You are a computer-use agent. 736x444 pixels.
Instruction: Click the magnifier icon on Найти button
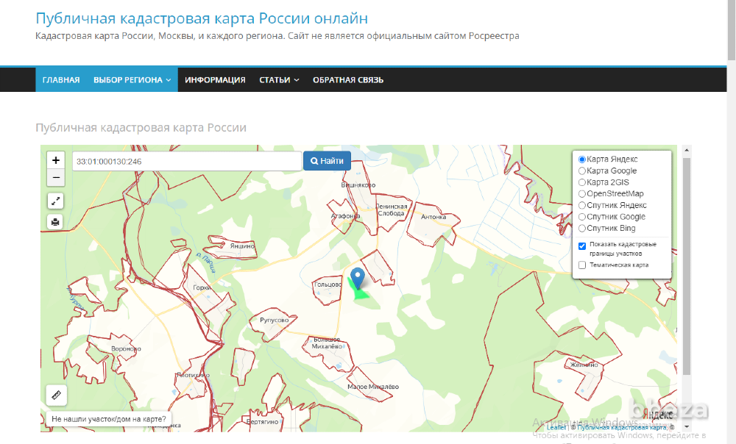315,160
